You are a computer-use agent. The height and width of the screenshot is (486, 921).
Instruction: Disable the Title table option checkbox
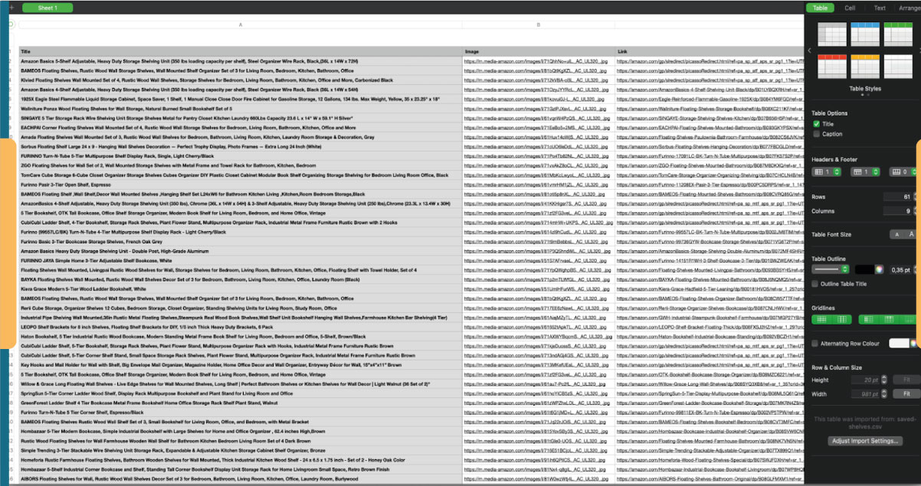(x=817, y=124)
